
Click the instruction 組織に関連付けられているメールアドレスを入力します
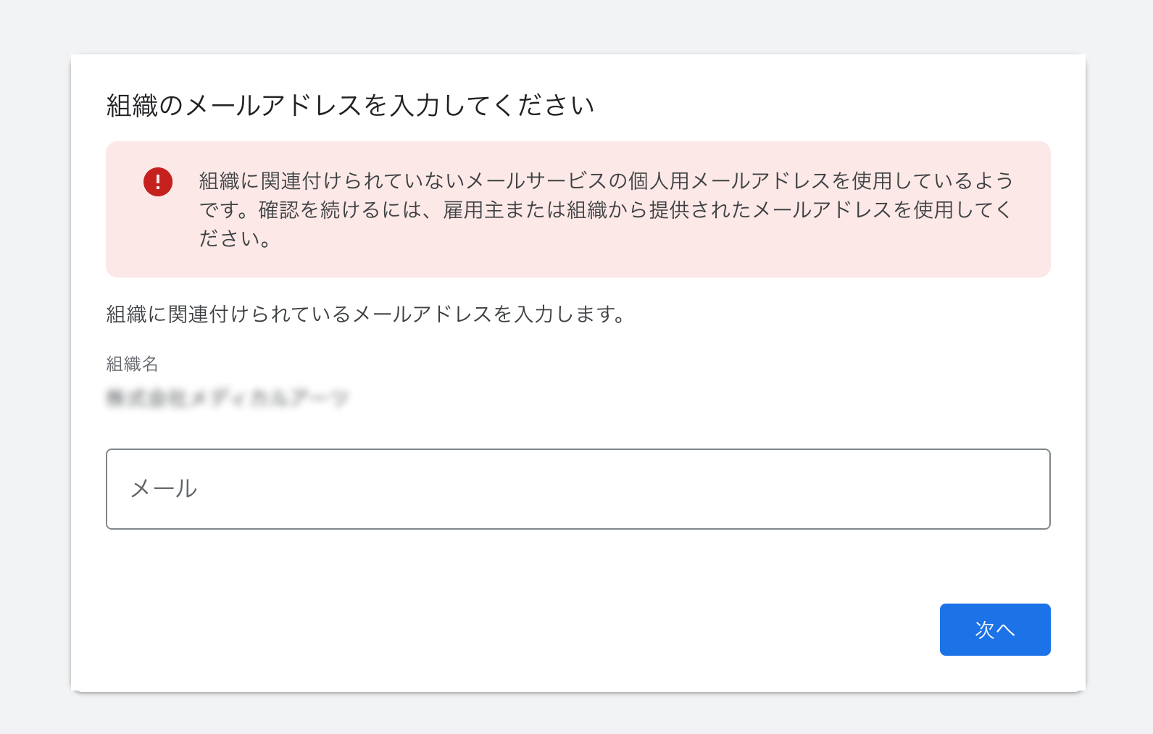(x=366, y=314)
